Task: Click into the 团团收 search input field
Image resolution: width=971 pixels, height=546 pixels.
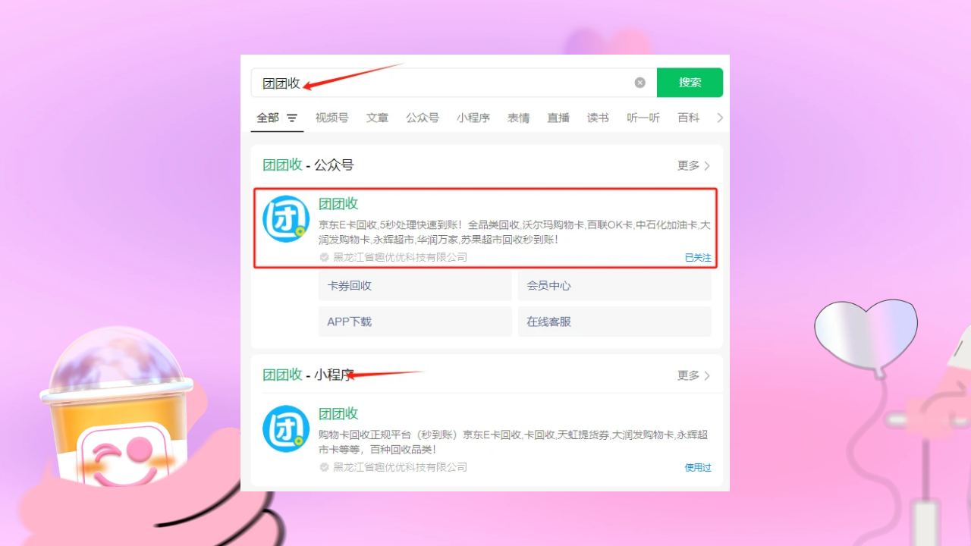Action: [454, 83]
